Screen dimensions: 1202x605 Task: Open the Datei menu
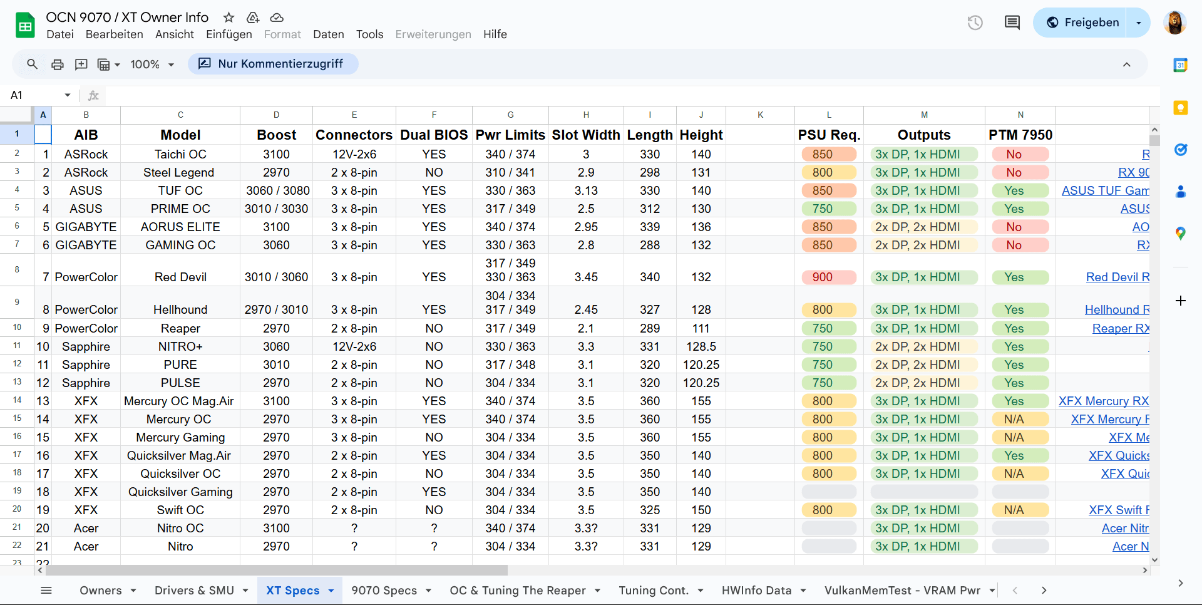tap(60, 34)
